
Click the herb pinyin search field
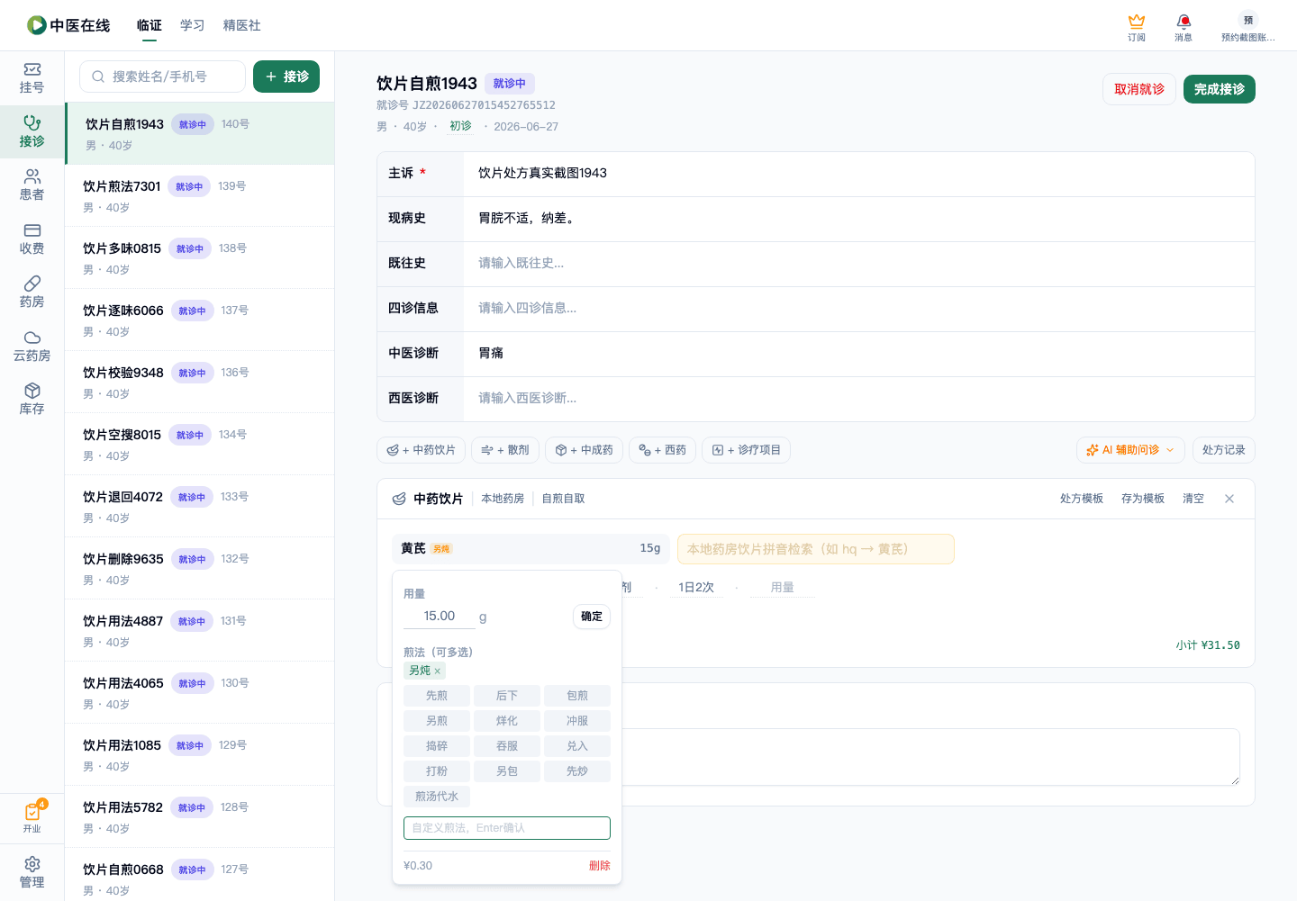[x=816, y=549]
